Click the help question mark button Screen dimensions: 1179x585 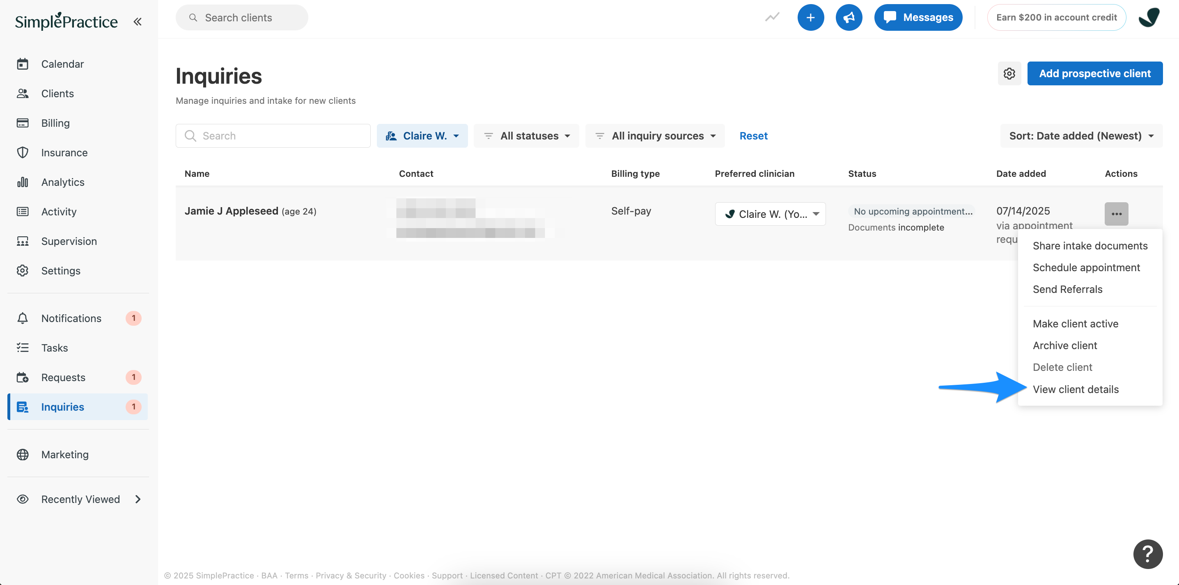point(1147,554)
